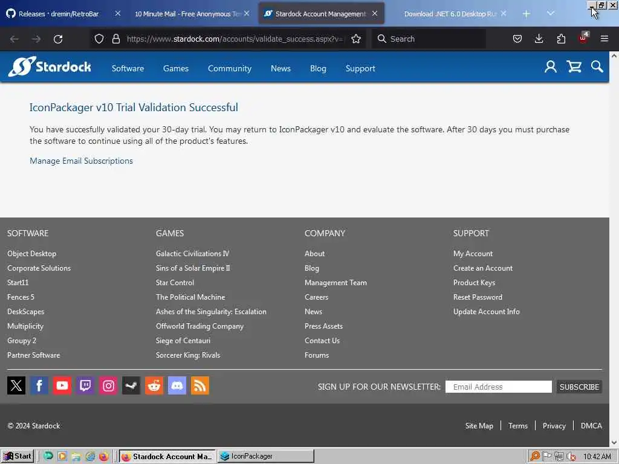Open Stardock's Steam page icon
Screen dimensions: 619x464
click(x=131, y=385)
